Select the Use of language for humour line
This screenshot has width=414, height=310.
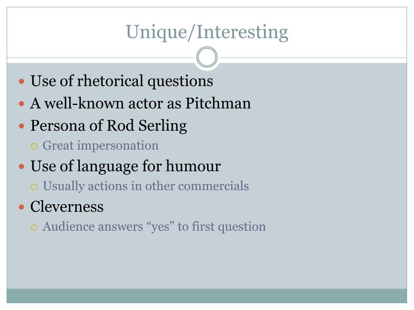click(x=126, y=166)
